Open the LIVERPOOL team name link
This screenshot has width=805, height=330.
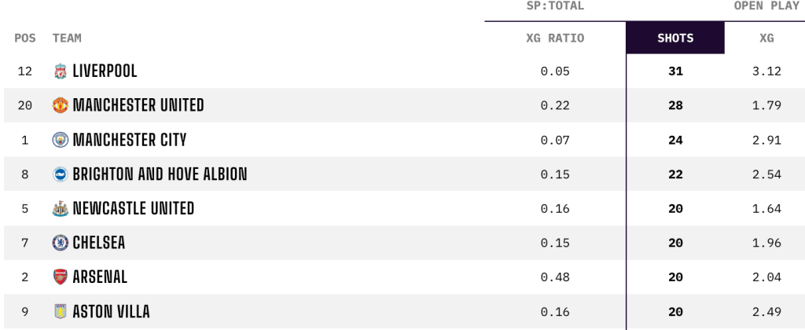105,71
